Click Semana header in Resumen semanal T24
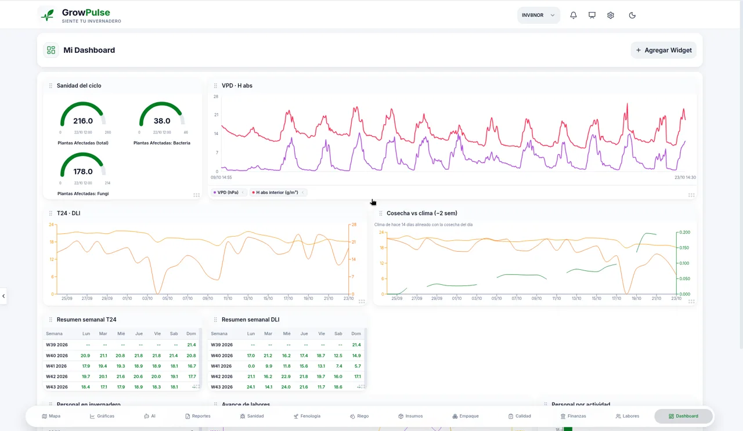 55,334
